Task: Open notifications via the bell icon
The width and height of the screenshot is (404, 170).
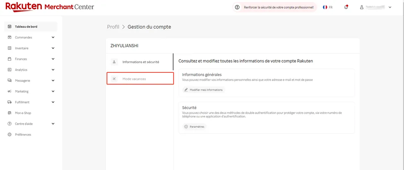Action: pyautogui.click(x=346, y=7)
